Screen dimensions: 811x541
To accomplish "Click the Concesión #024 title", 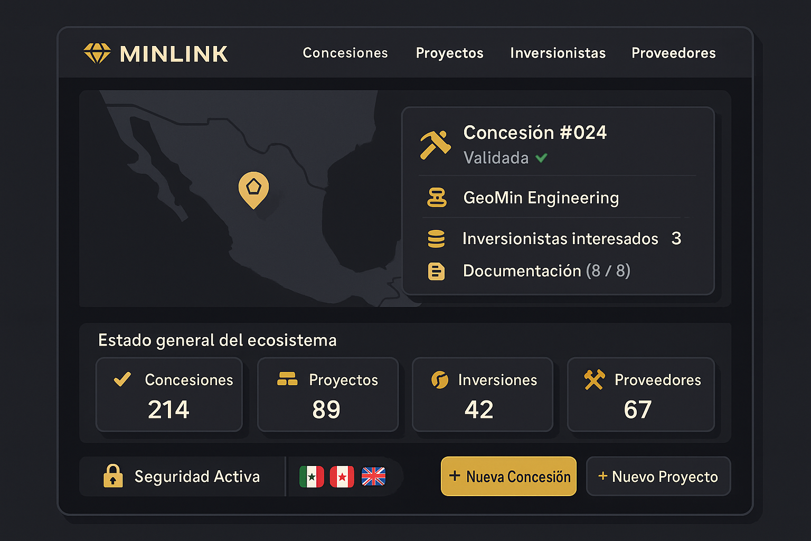I will click(535, 133).
